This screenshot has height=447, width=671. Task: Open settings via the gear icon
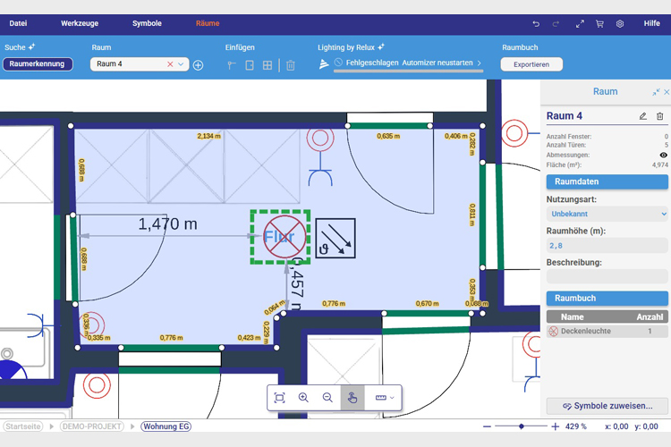tap(620, 24)
